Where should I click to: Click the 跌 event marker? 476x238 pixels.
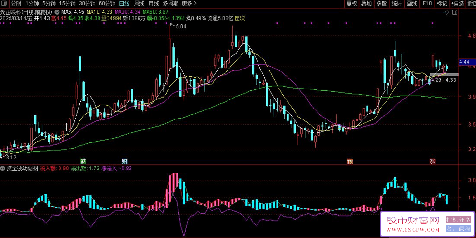point(83,160)
